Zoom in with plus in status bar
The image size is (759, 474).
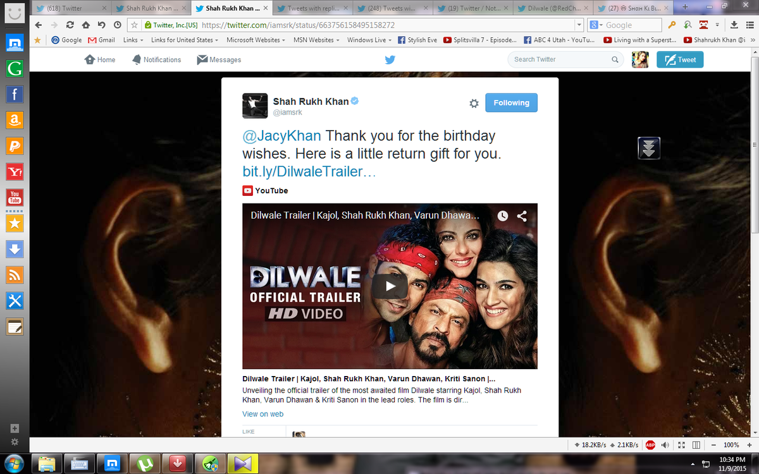(x=750, y=445)
